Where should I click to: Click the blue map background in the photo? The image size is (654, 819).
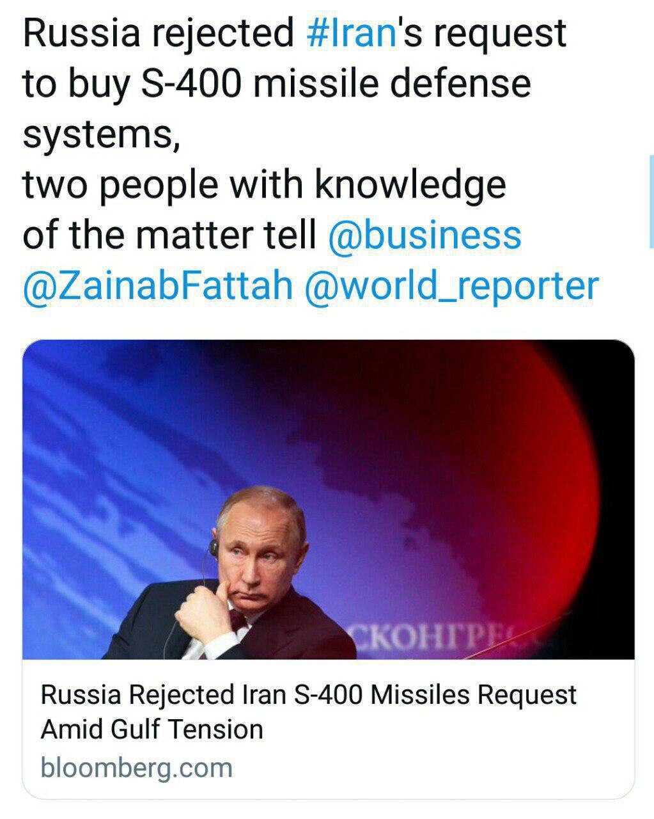click(x=128, y=448)
